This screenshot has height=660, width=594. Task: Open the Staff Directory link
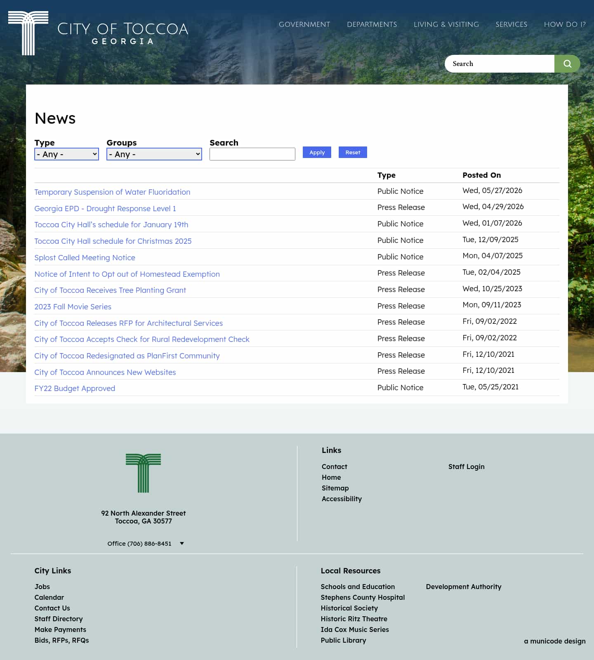coord(59,619)
